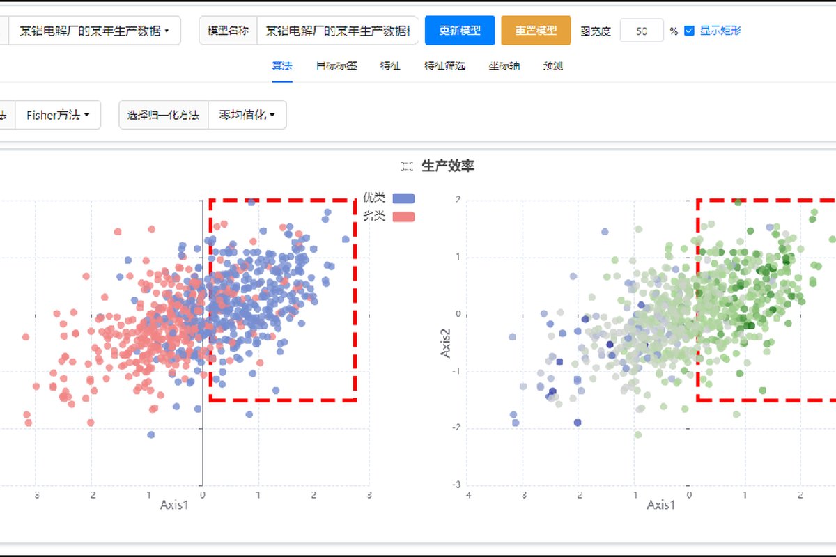This screenshot has width=836, height=557.
Task: Click the Axis2 label on right chart
Action: click(446, 343)
